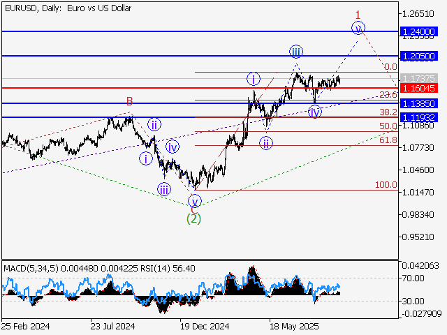
Task: Select the blue 1.11932 price level label
Action: click(x=419, y=117)
